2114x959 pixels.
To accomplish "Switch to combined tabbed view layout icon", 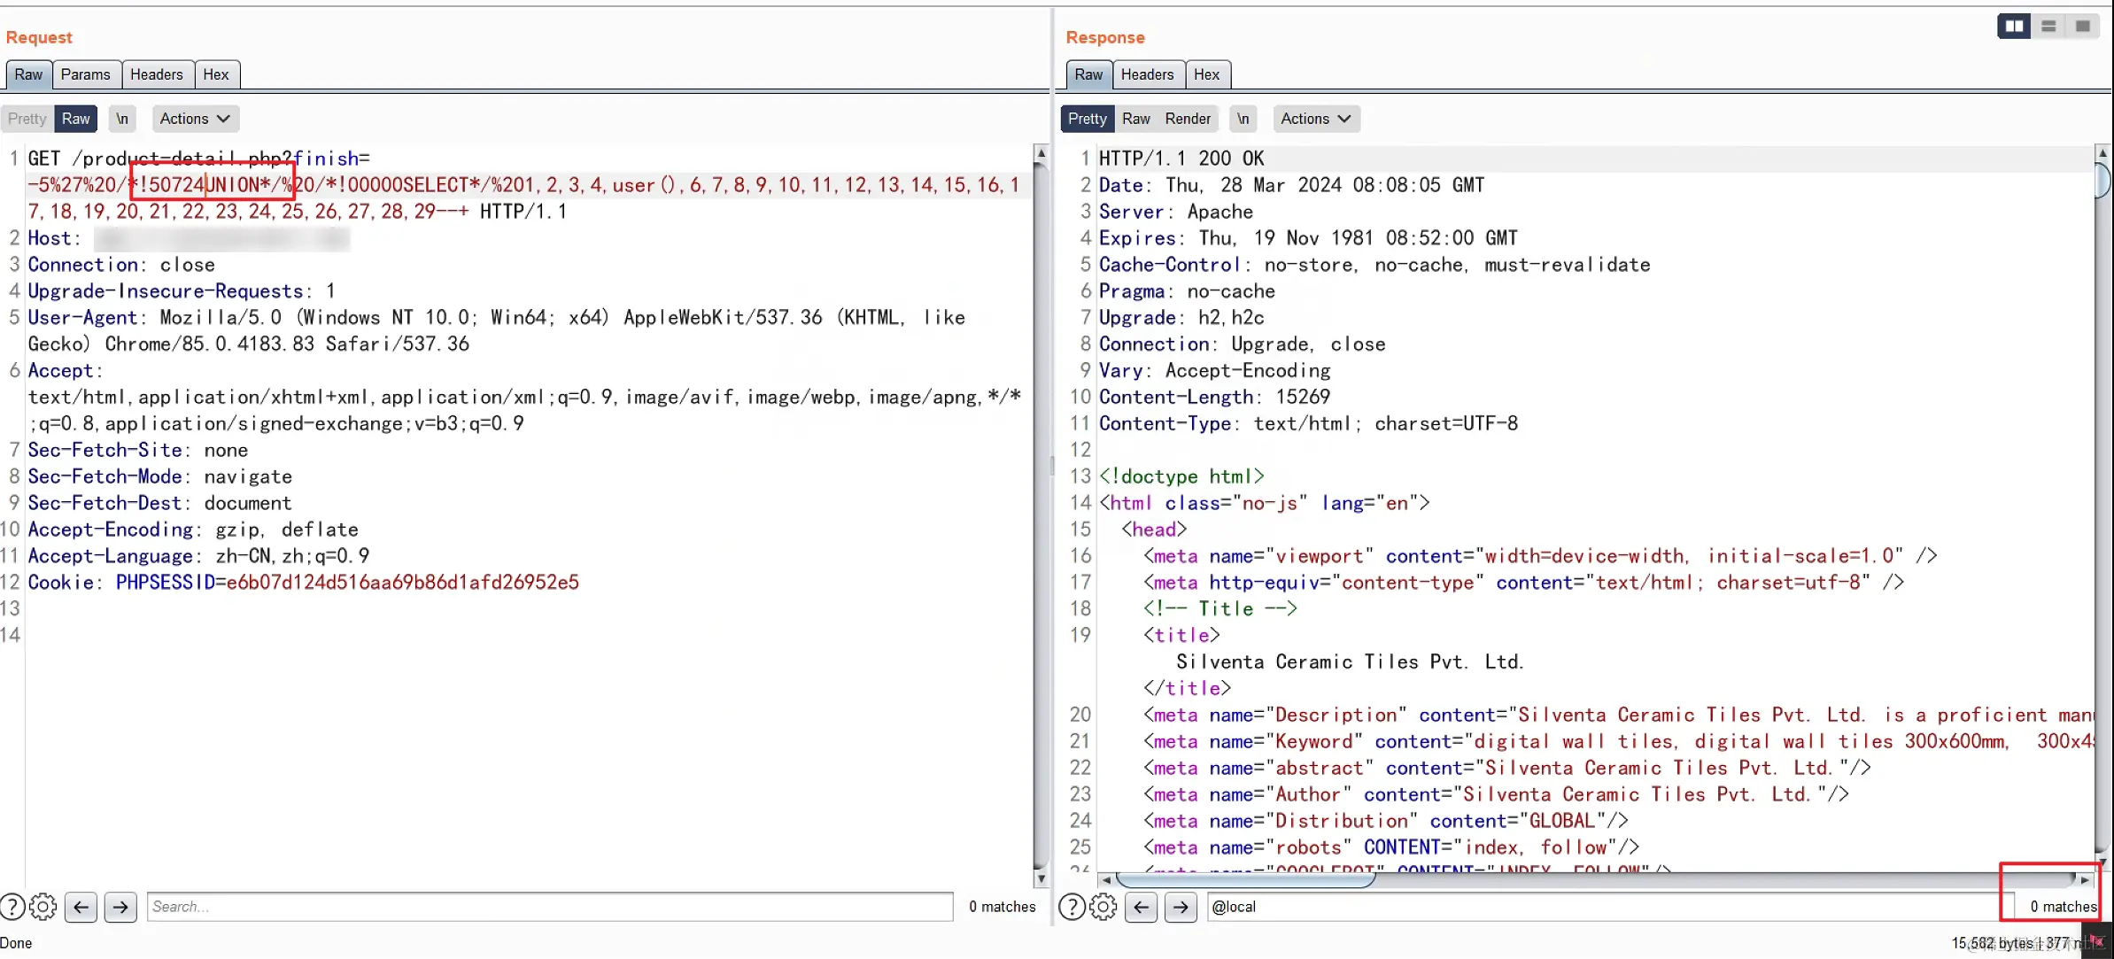I will pos(2083,27).
